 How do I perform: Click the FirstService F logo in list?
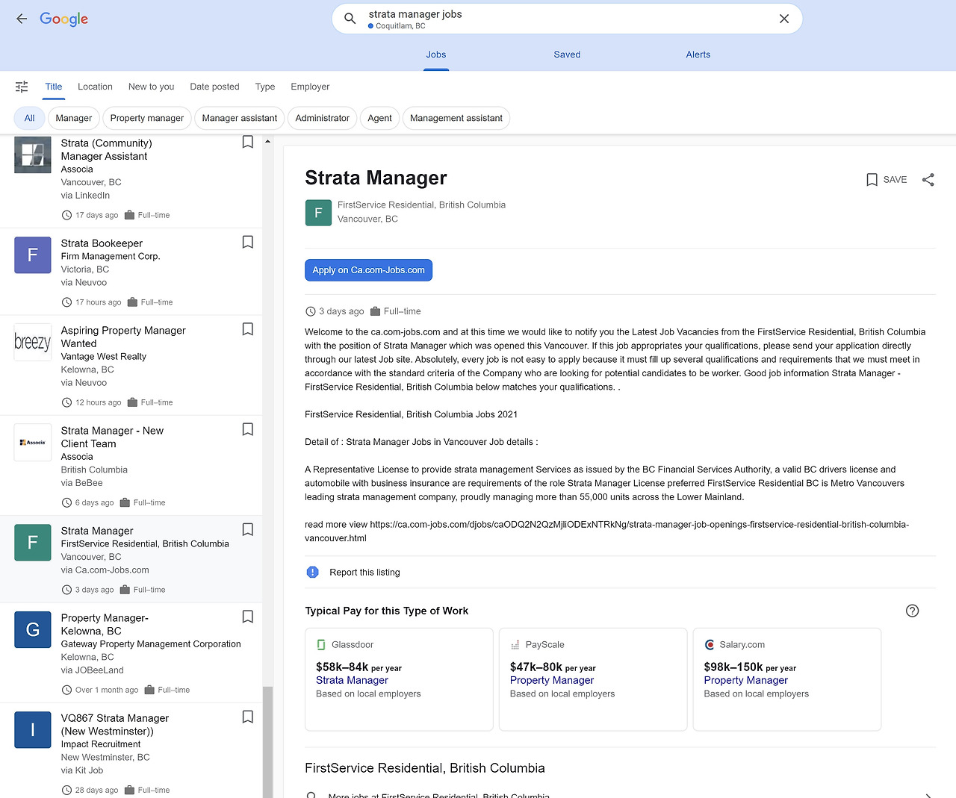pos(33,542)
